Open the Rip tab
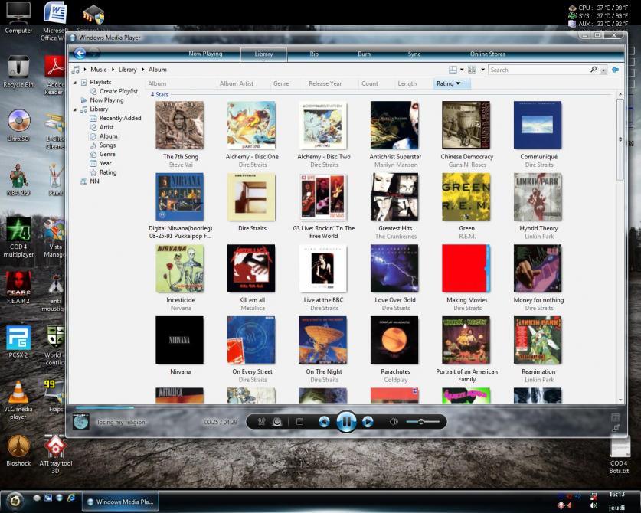The height and width of the screenshot is (513, 641). point(314,54)
